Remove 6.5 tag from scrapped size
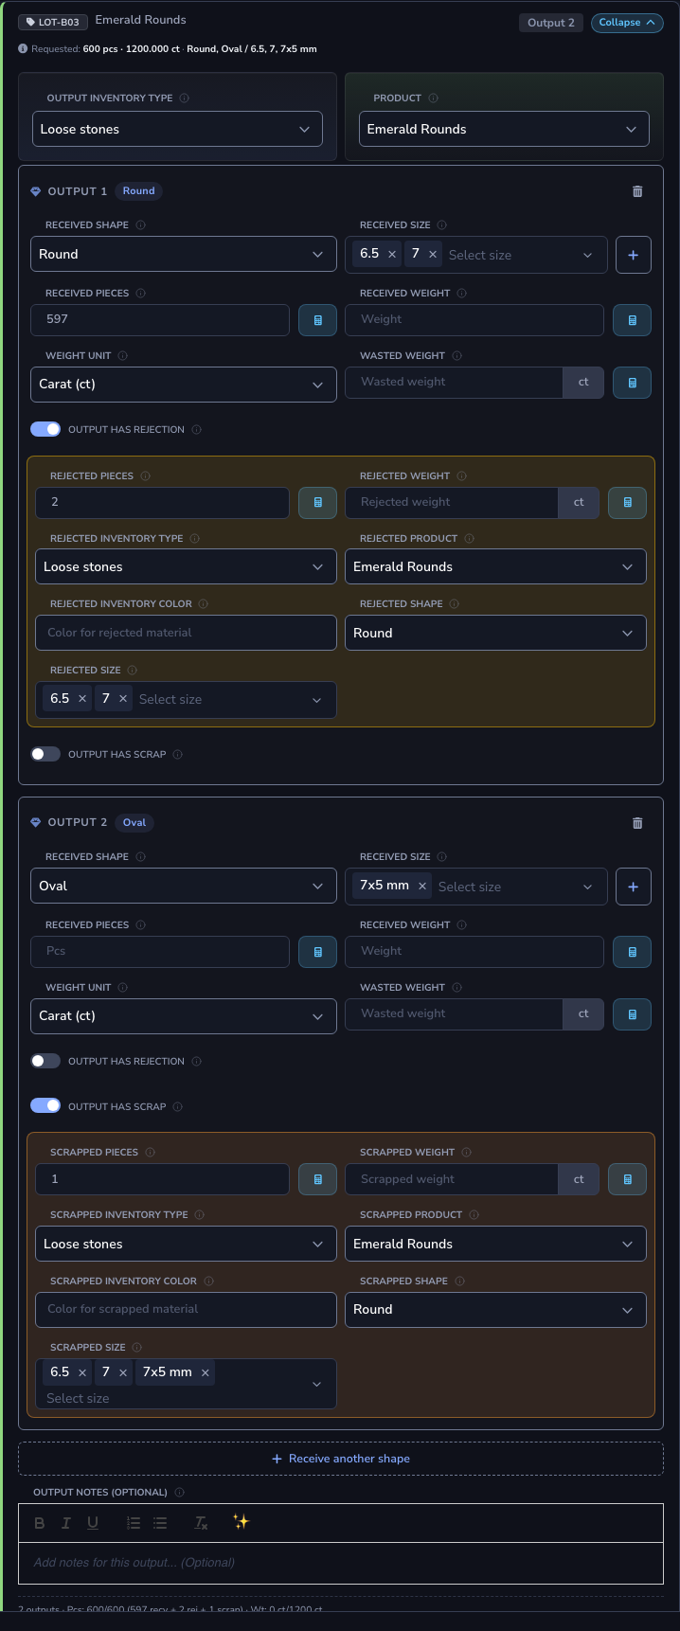The height and width of the screenshot is (1631, 680). (82, 1372)
